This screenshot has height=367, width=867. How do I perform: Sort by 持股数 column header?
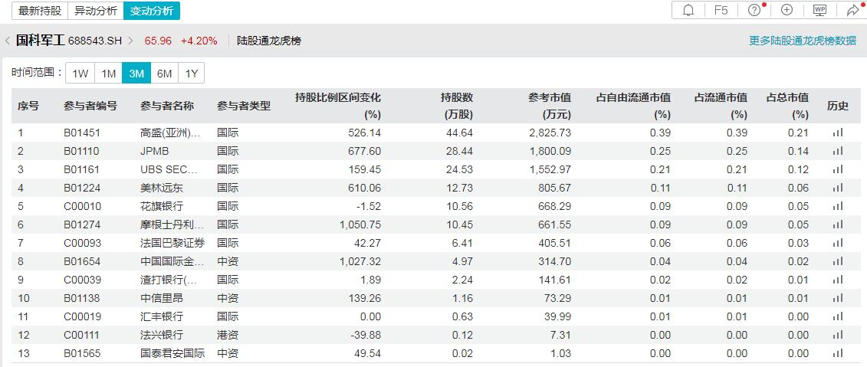point(457,106)
